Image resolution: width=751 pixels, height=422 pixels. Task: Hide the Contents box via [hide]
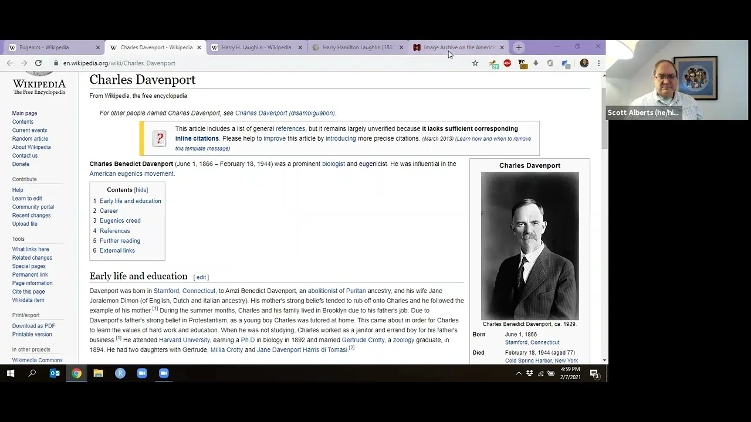coord(141,190)
